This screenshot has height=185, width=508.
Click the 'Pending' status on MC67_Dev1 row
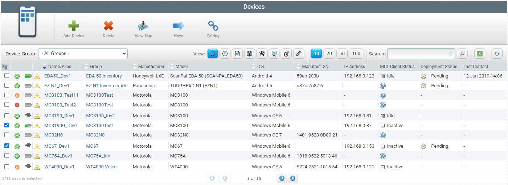(439, 146)
